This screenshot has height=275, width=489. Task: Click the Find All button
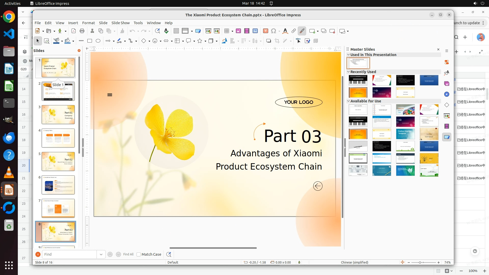[128, 254]
